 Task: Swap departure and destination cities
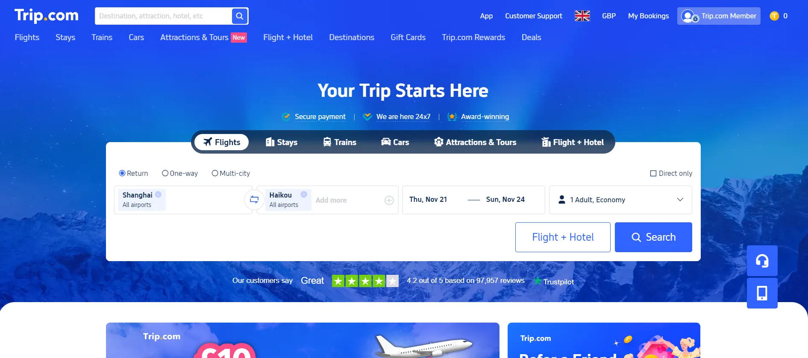pyautogui.click(x=254, y=200)
